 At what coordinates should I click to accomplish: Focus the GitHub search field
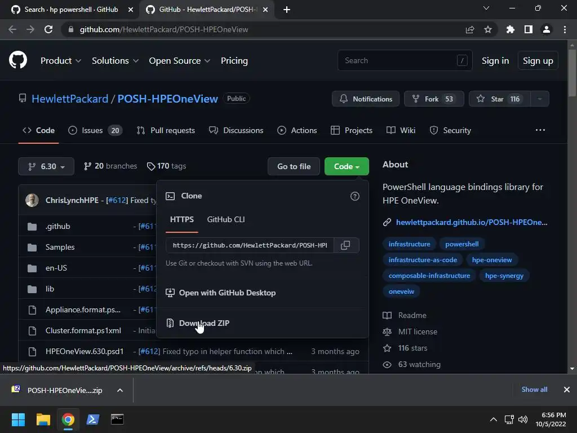pos(405,60)
